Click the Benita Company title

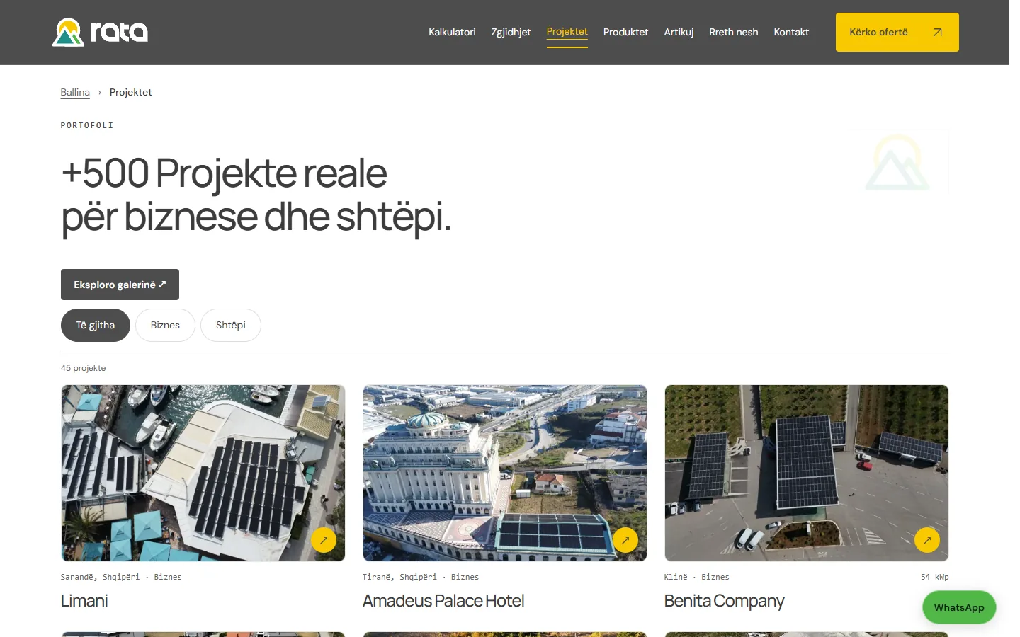(724, 601)
